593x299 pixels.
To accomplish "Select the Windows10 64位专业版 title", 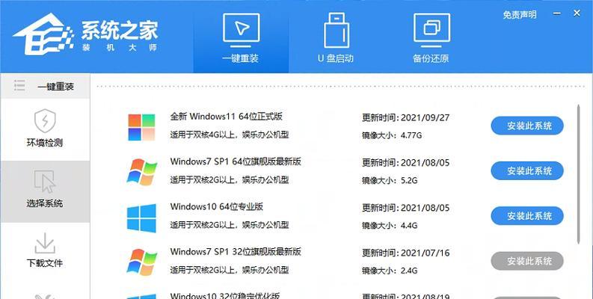I will [217, 207].
